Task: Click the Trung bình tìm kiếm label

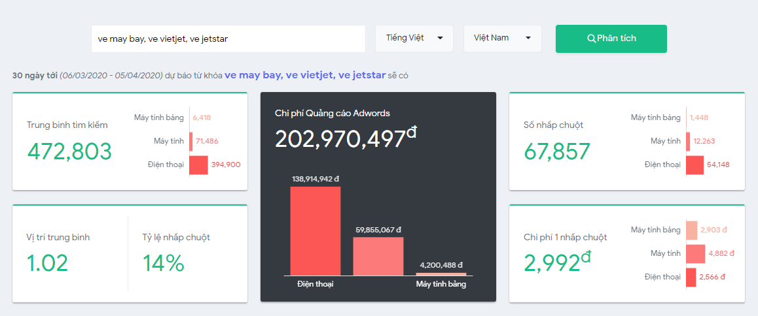Action: coord(67,125)
